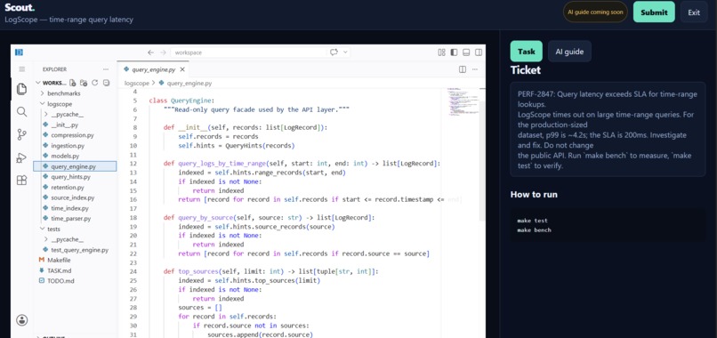Click the code minimap
This screenshot has width=717, height=338.
[463, 101]
